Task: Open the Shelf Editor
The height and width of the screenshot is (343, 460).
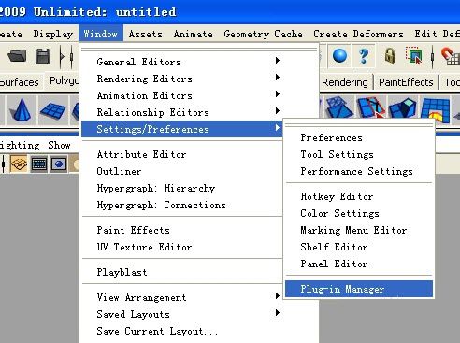Action: [x=359, y=247]
